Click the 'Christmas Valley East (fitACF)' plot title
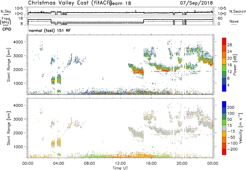This screenshot has height=170, width=246. coord(70,3)
